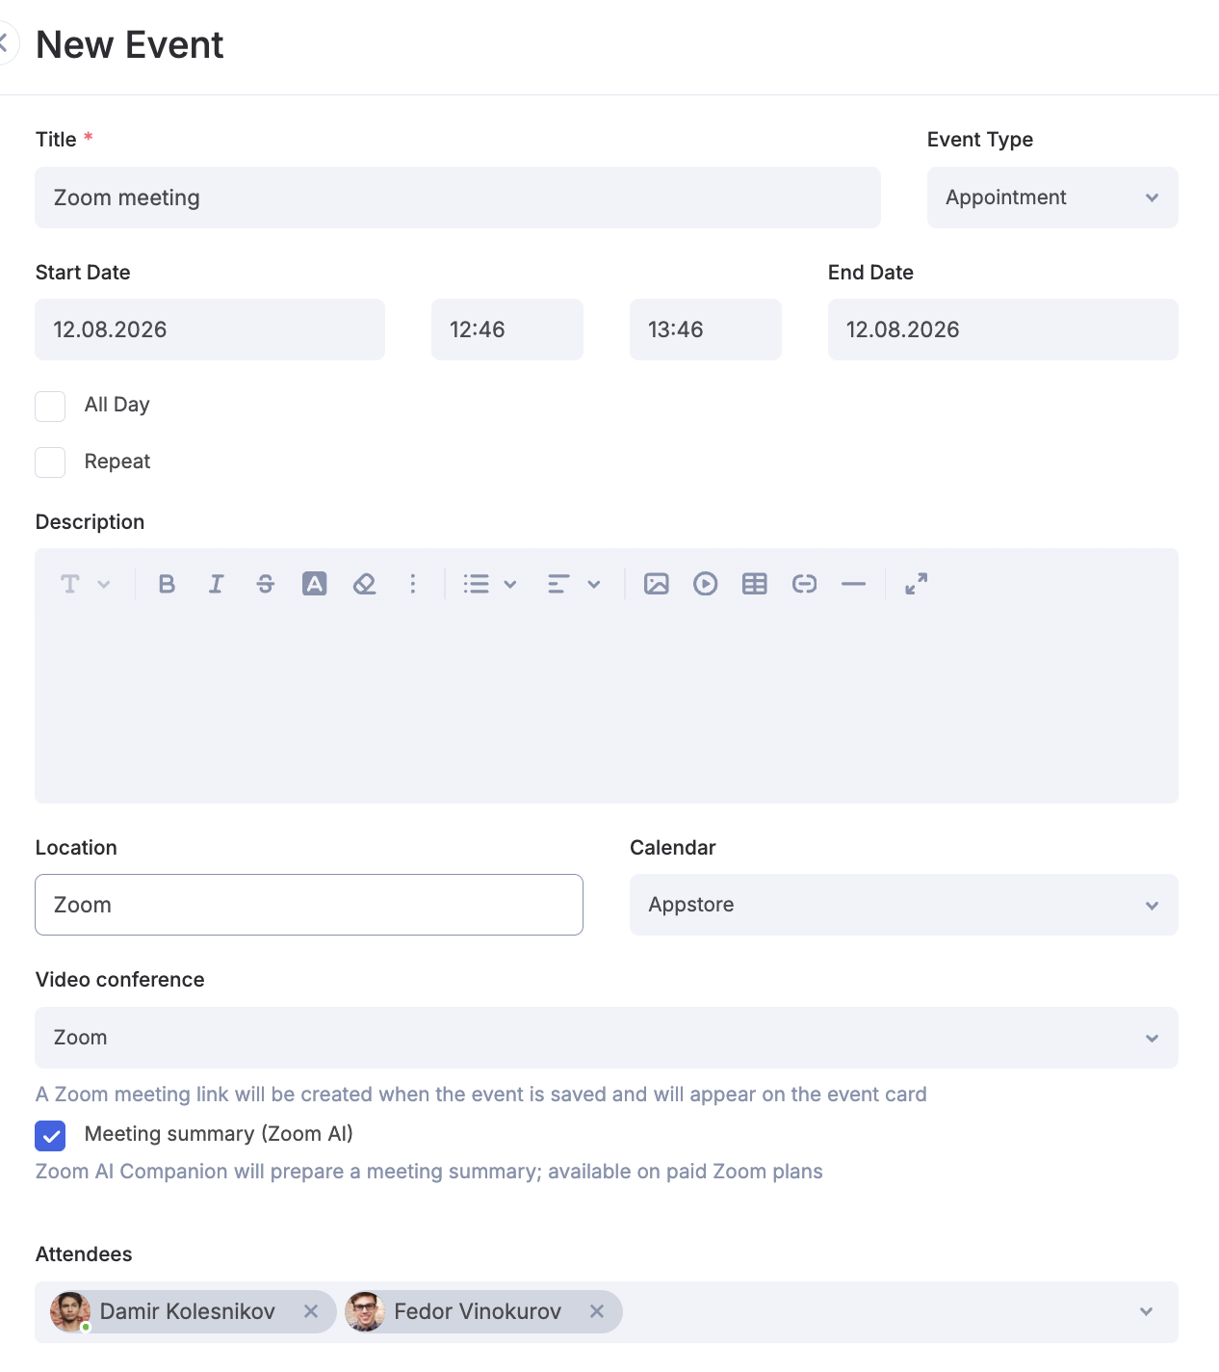This screenshot has height=1372, width=1219.
Task: Set text alignment
Action: (x=558, y=584)
